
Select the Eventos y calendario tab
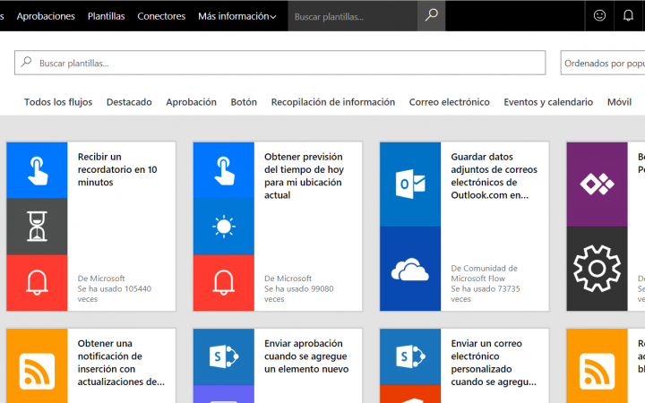pos(548,102)
